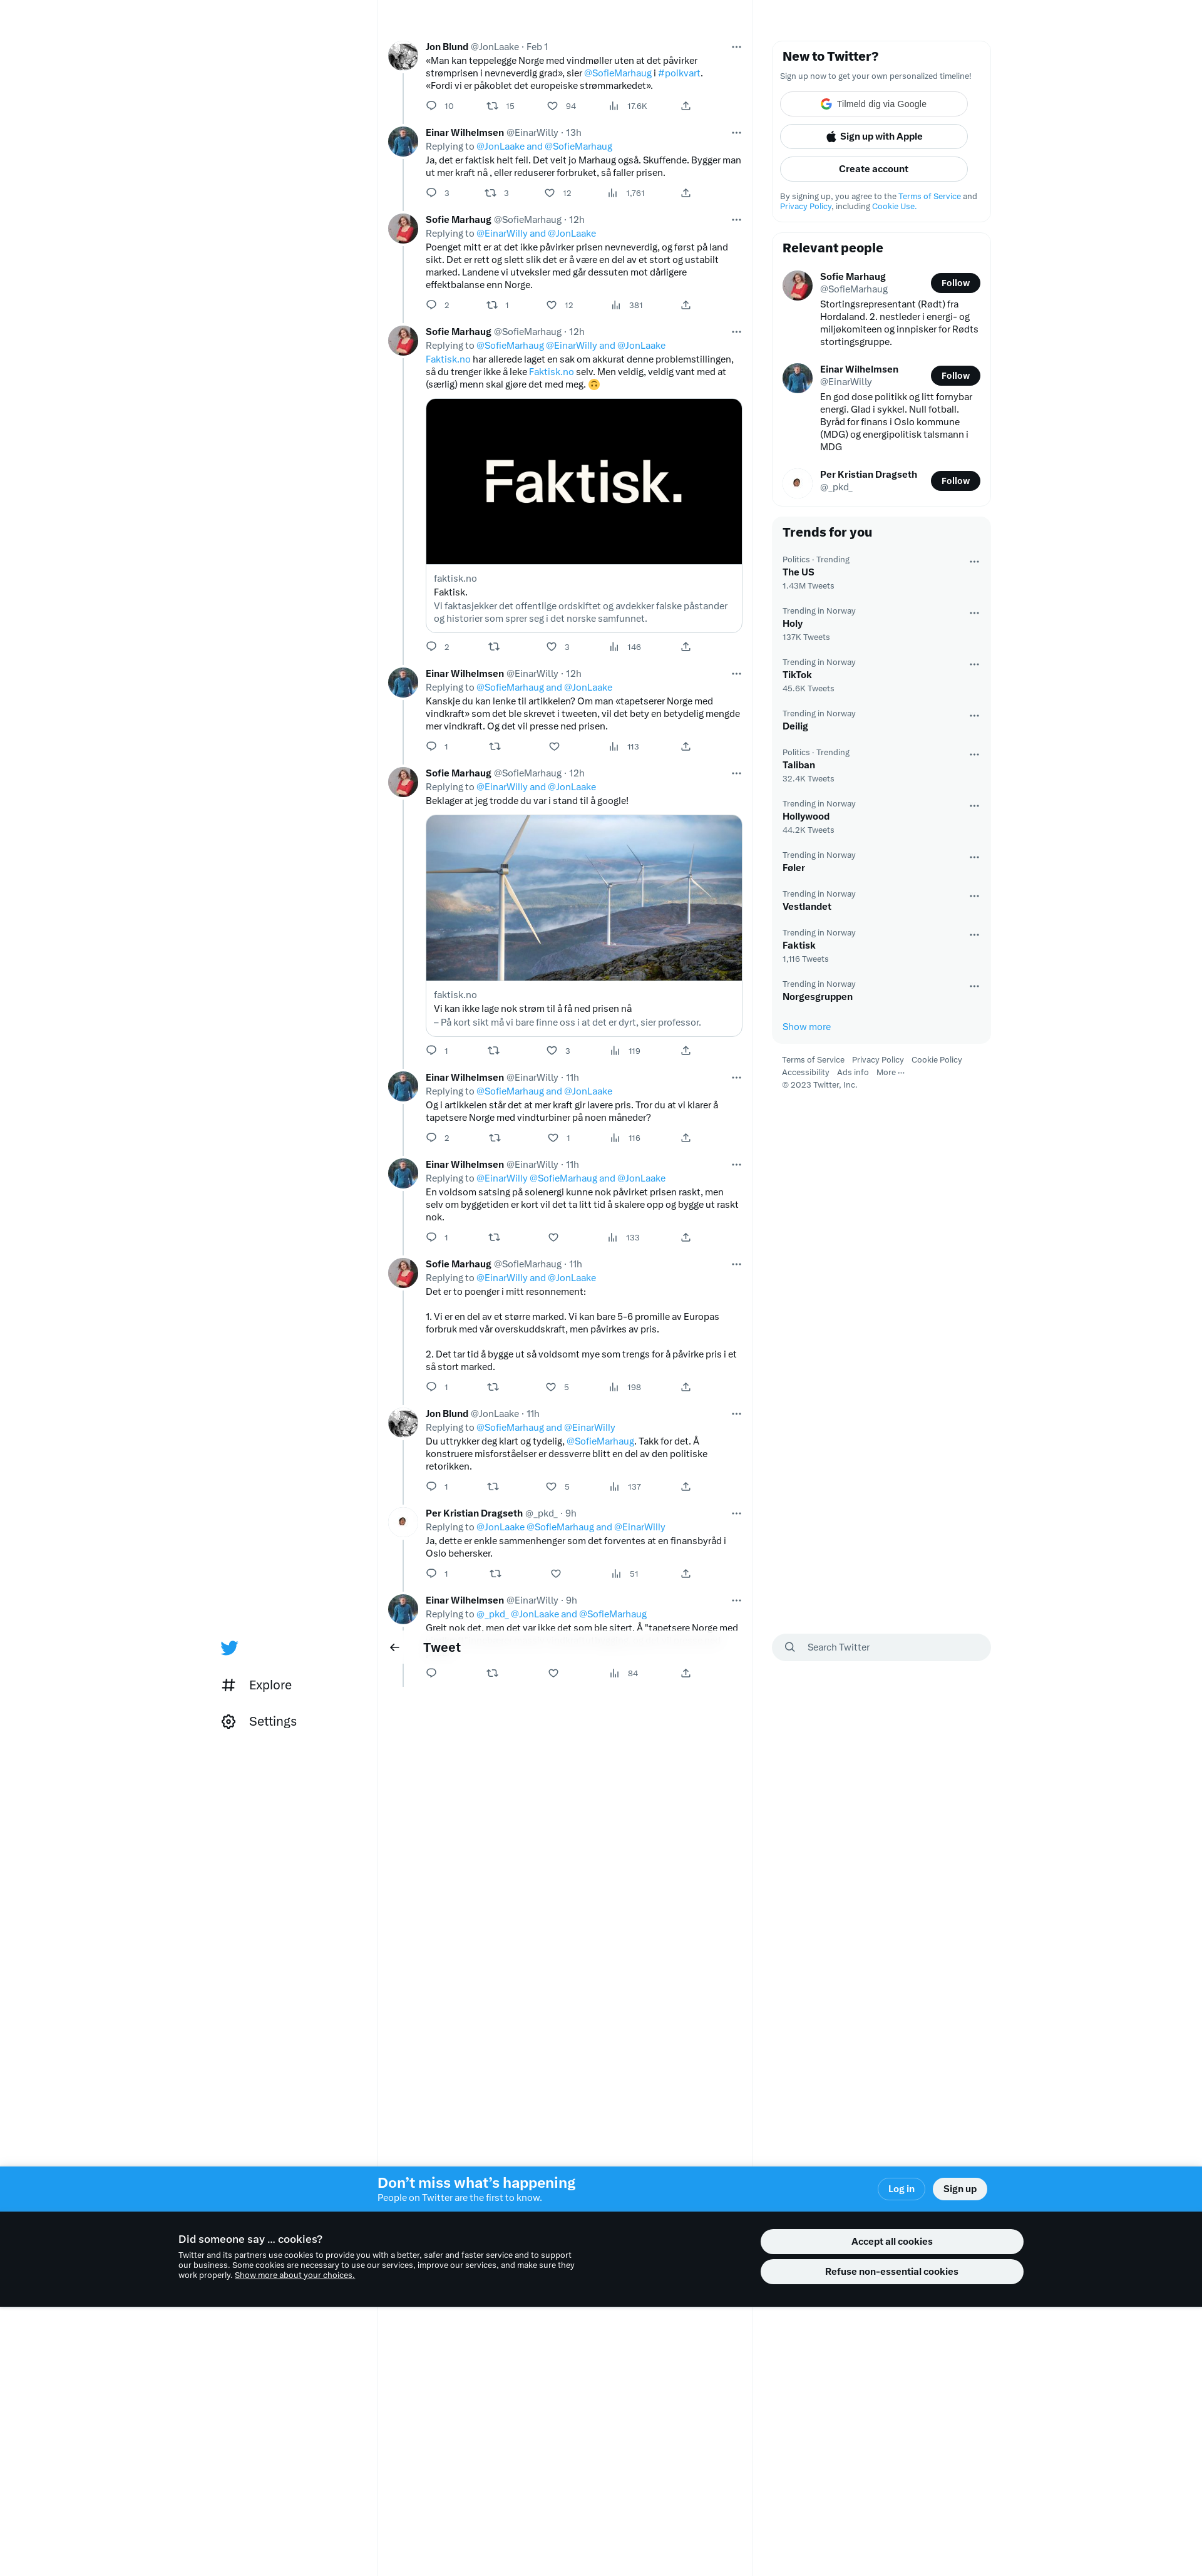This screenshot has width=1202, height=2576.
Task: Open more options on Jon Blund's tweet
Action: tap(736, 47)
